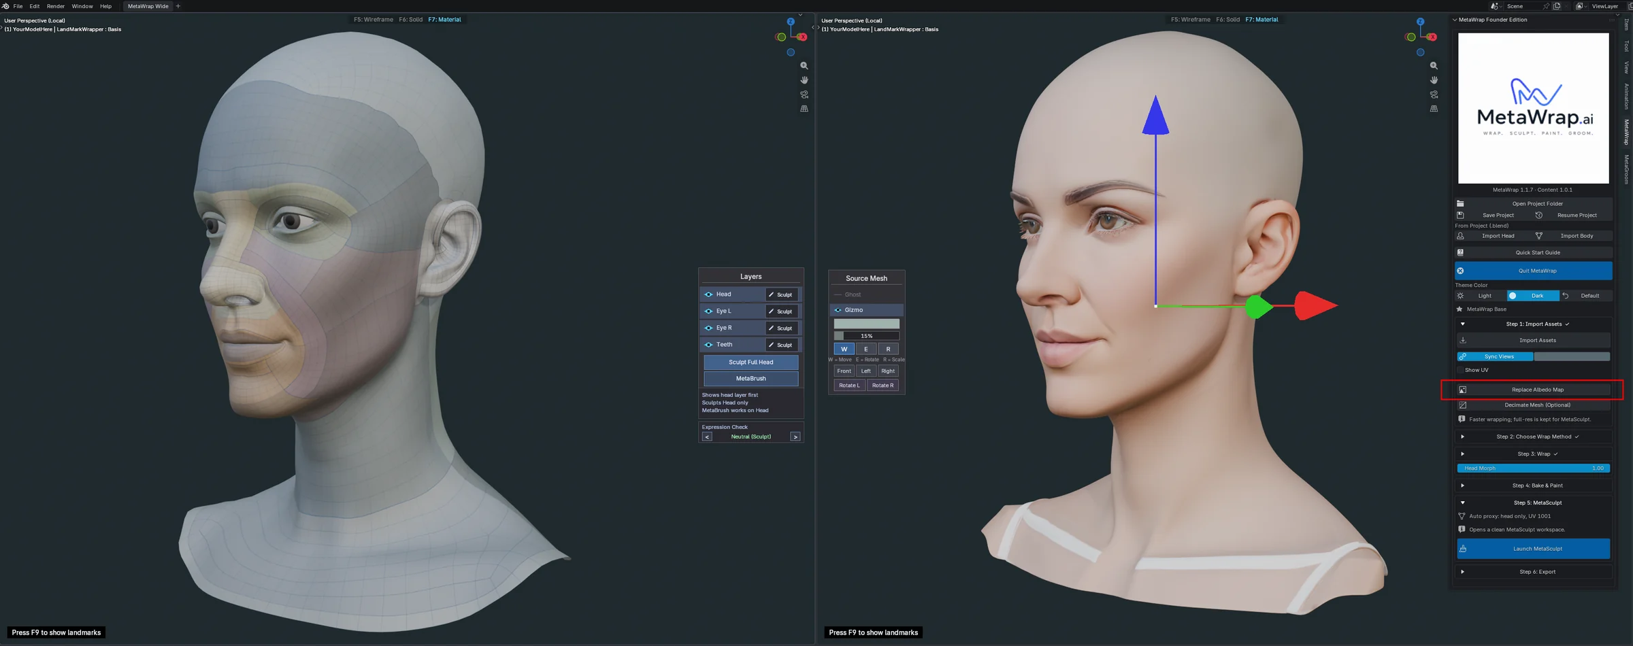Expand the Step 3: Wrap section
This screenshot has width=1633, height=646.
click(1463, 454)
